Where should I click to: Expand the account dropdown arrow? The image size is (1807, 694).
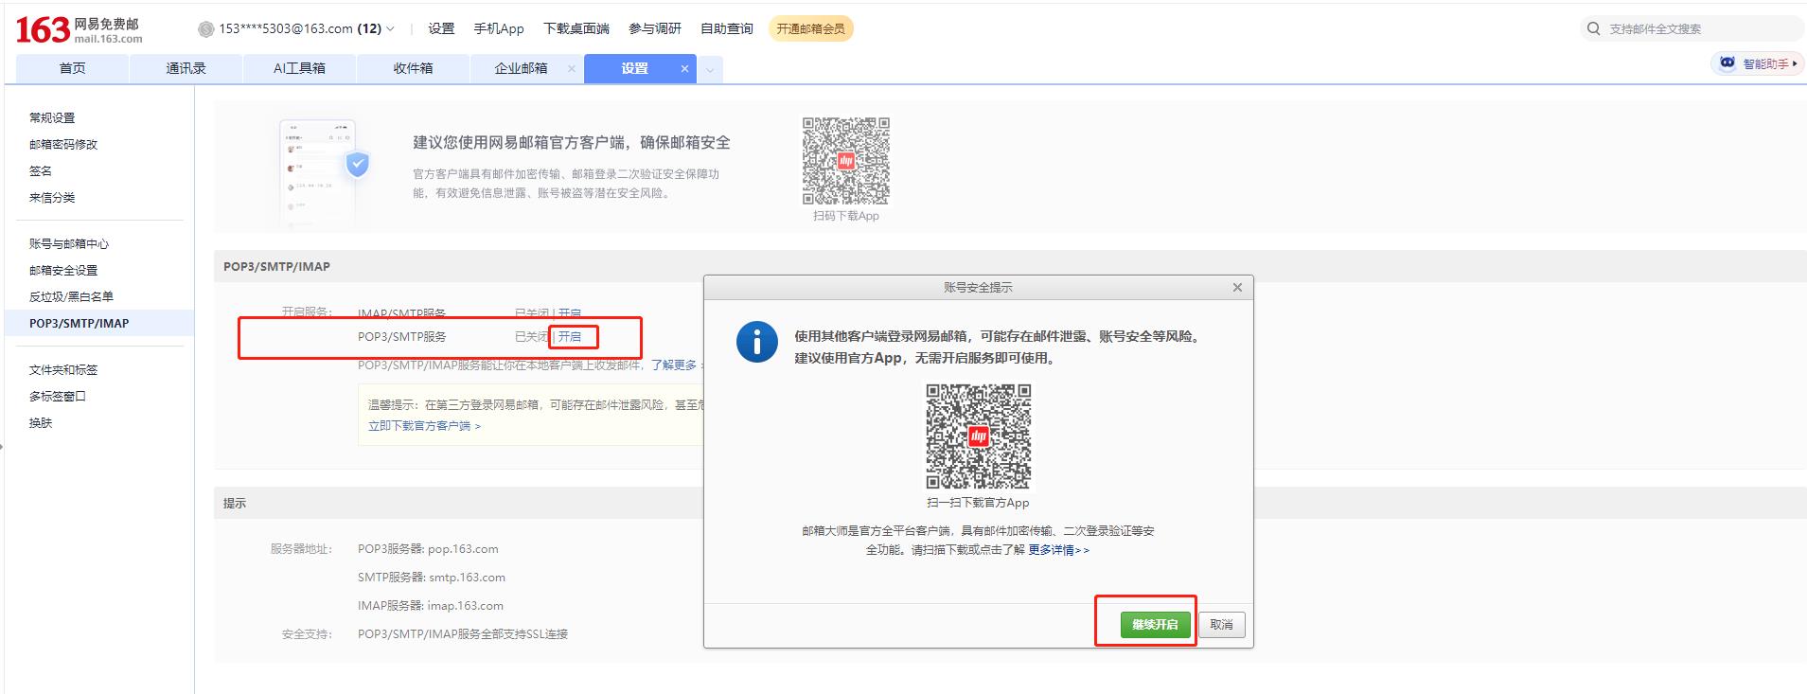pos(391,29)
